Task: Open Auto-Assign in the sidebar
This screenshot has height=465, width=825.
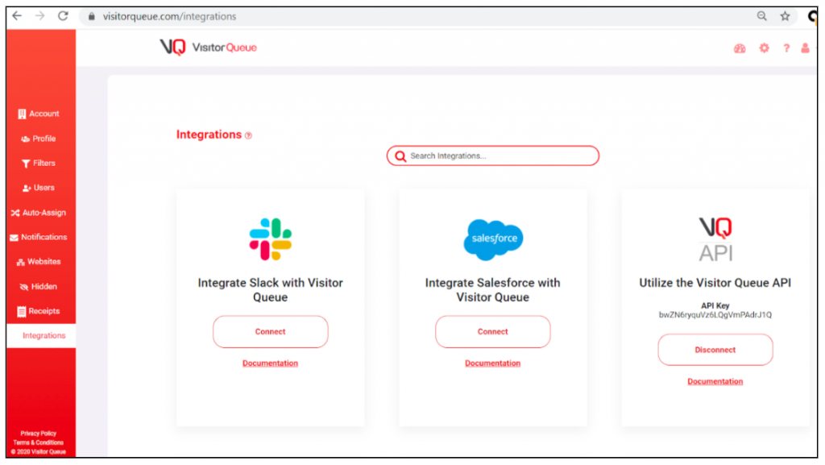Action: [x=39, y=213]
